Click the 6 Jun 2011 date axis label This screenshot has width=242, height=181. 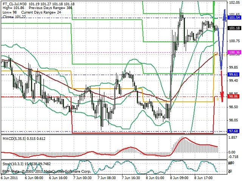pyautogui.click(x=9, y=178)
